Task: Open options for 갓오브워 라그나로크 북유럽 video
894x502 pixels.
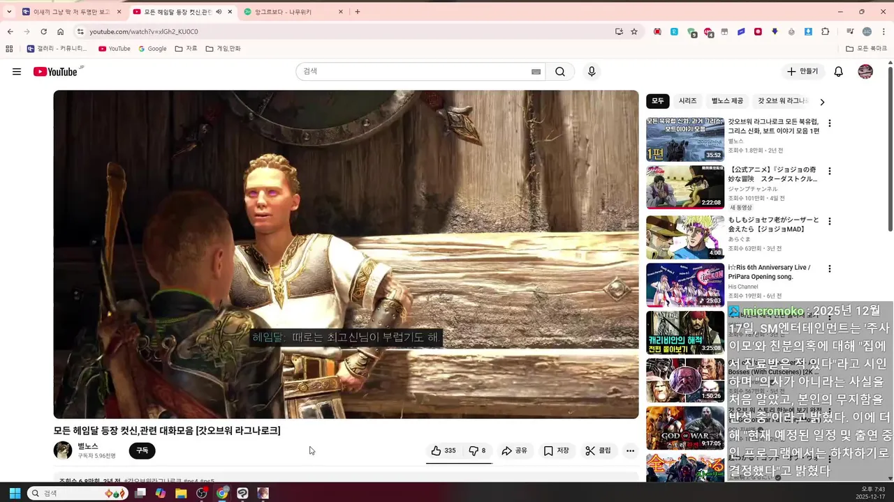Action: coord(830,123)
